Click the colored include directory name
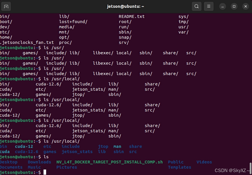 (71, 146)
